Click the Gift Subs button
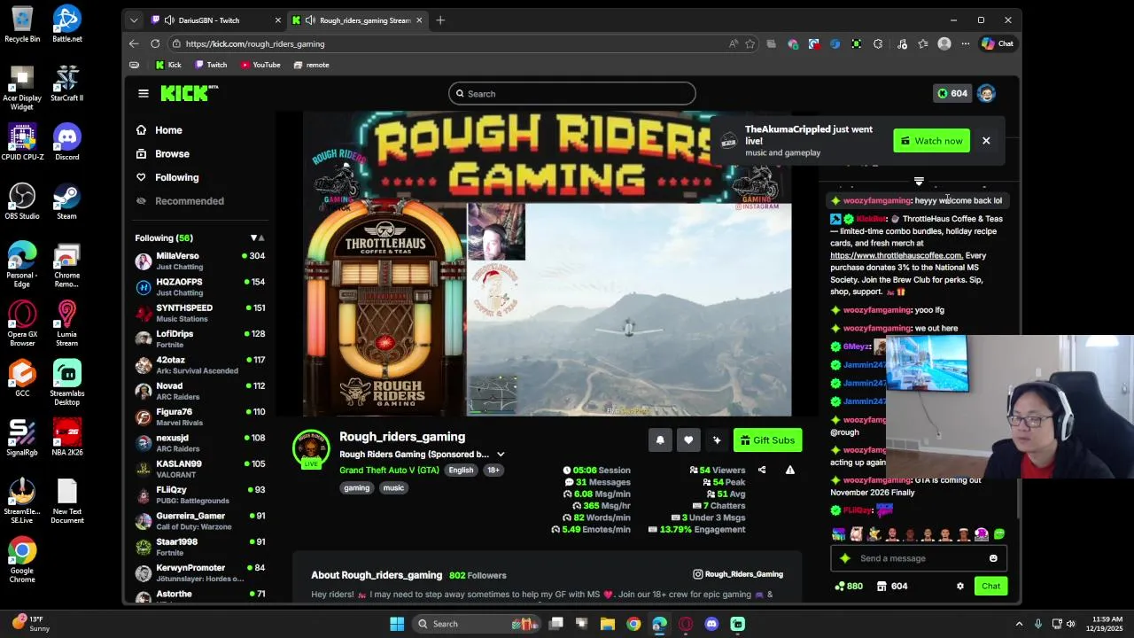The width and height of the screenshot is (1134, 638). click(x=767, y=440)
